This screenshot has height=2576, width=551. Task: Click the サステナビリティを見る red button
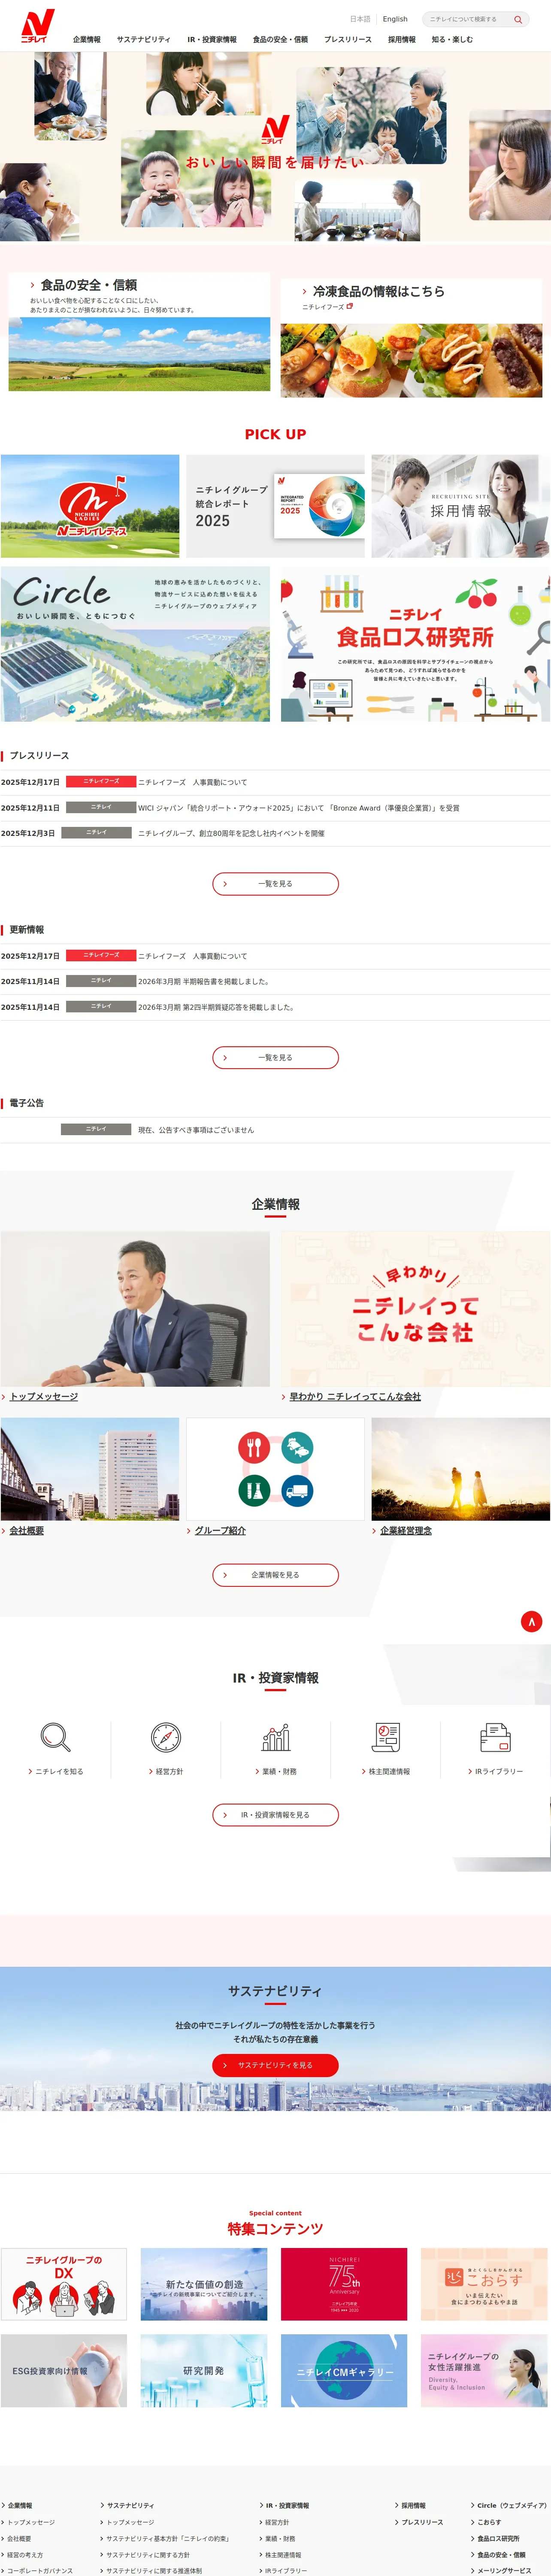pyautogui.click(x=275, y=2065)
